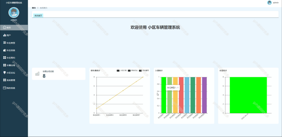This screenshot has height=137, width=282.
Task: Click the green 2024-04-07 bar in 出场统计
Action: point(248,95)
